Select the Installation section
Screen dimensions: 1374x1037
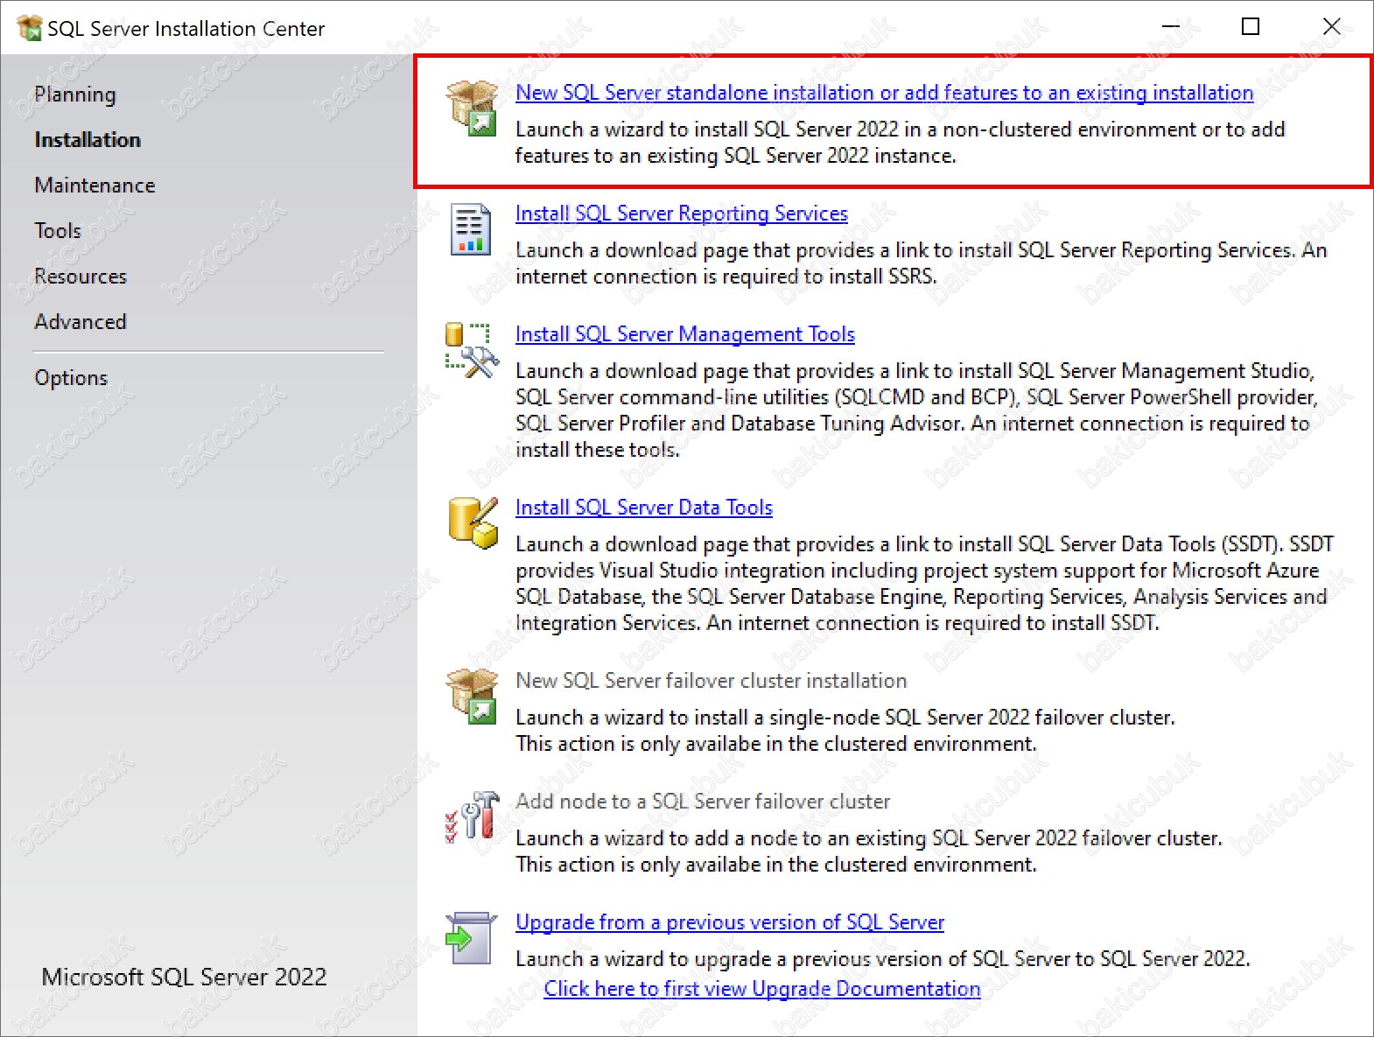click(88, 140)
